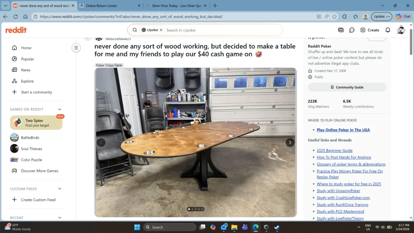This screenshot has width=414, height=233.
Task: Remove the r/poker search filter
Action: (x=161, y=30)
